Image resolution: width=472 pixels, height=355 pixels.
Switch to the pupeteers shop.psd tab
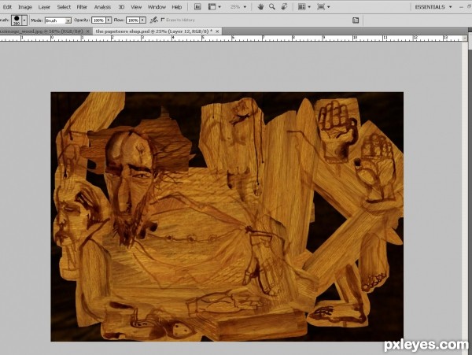tap(154, 31)
